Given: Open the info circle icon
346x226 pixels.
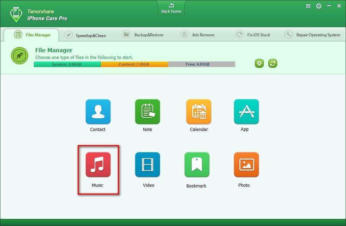Looking at the screenshot, I should [x=318, y=6].
